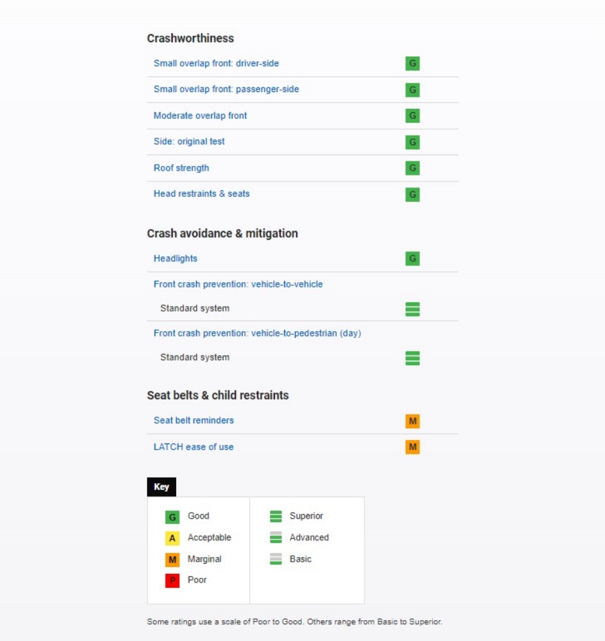Select Side: original test link
The height and width of the screenshot is (641, 605).
coord(189,142)
